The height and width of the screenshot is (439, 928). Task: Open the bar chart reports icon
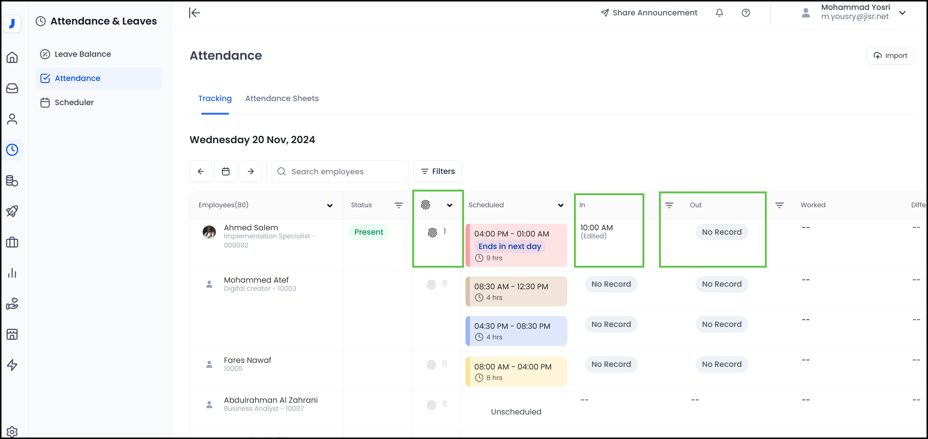coord(12,273)
